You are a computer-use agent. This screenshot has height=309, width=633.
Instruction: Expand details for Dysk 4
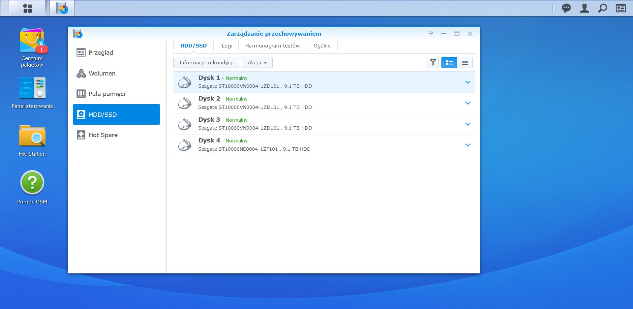tap(468, 144)
